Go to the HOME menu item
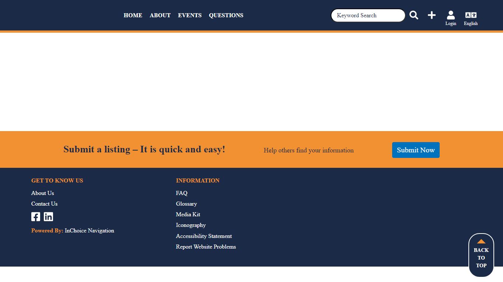503x282 pixels. 133,15
